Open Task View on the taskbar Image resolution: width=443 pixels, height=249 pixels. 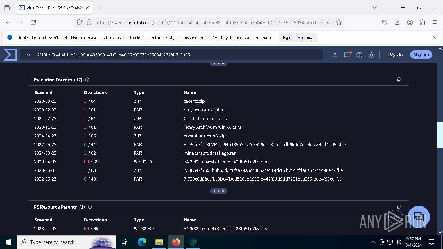pyautogui.click(x=125, y=242)
